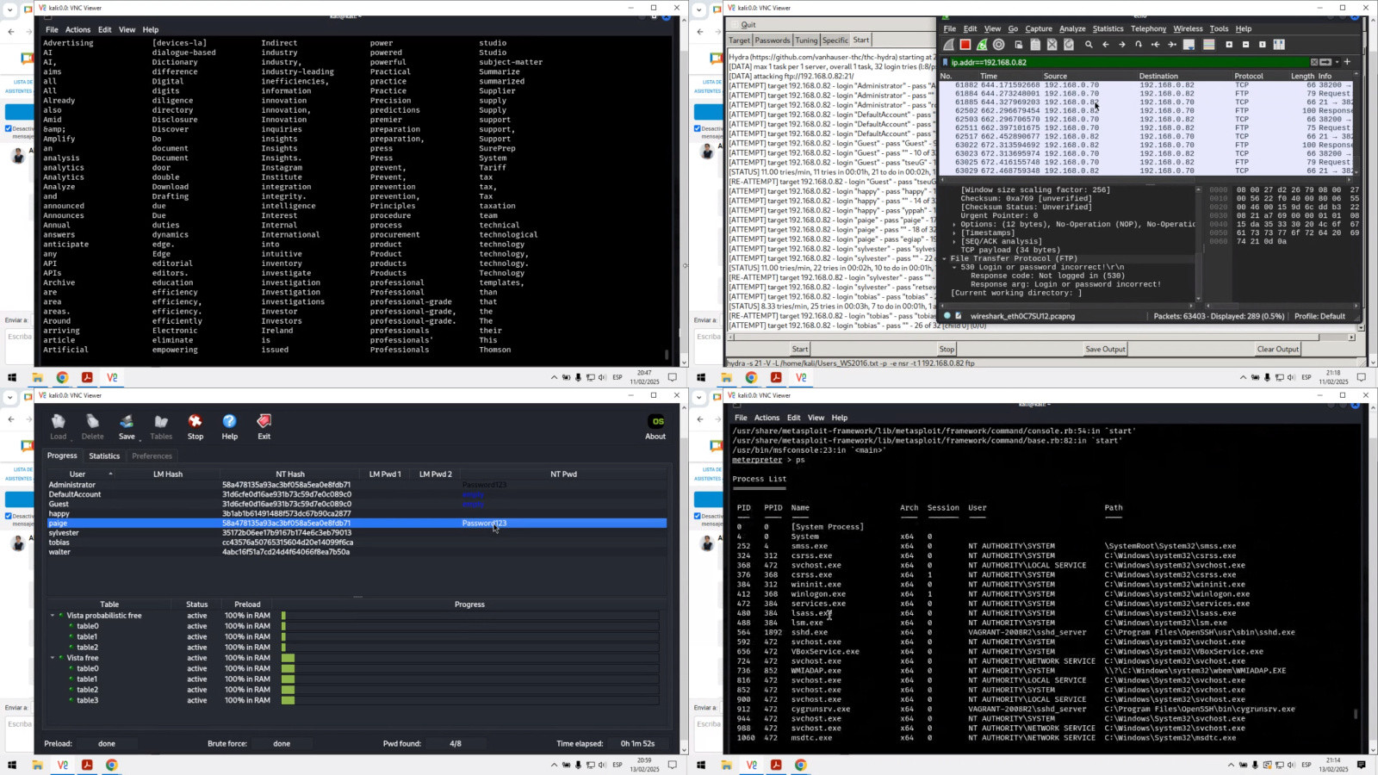Open ophcrack Preferences tab
The width and height of the screenshot is (1378, 775).
tap(152, 456)
